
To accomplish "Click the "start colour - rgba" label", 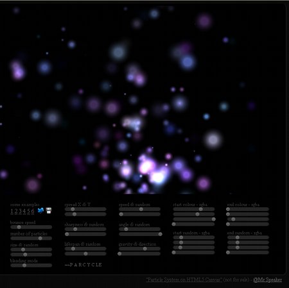I will [190, 205].
